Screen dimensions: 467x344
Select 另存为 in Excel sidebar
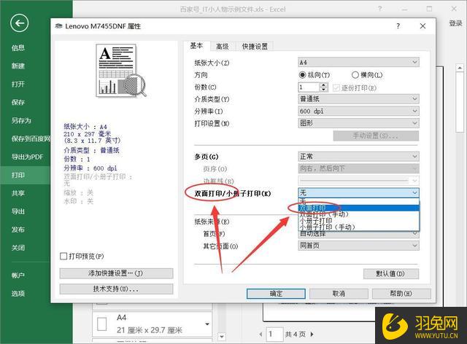tap(21, 120)
